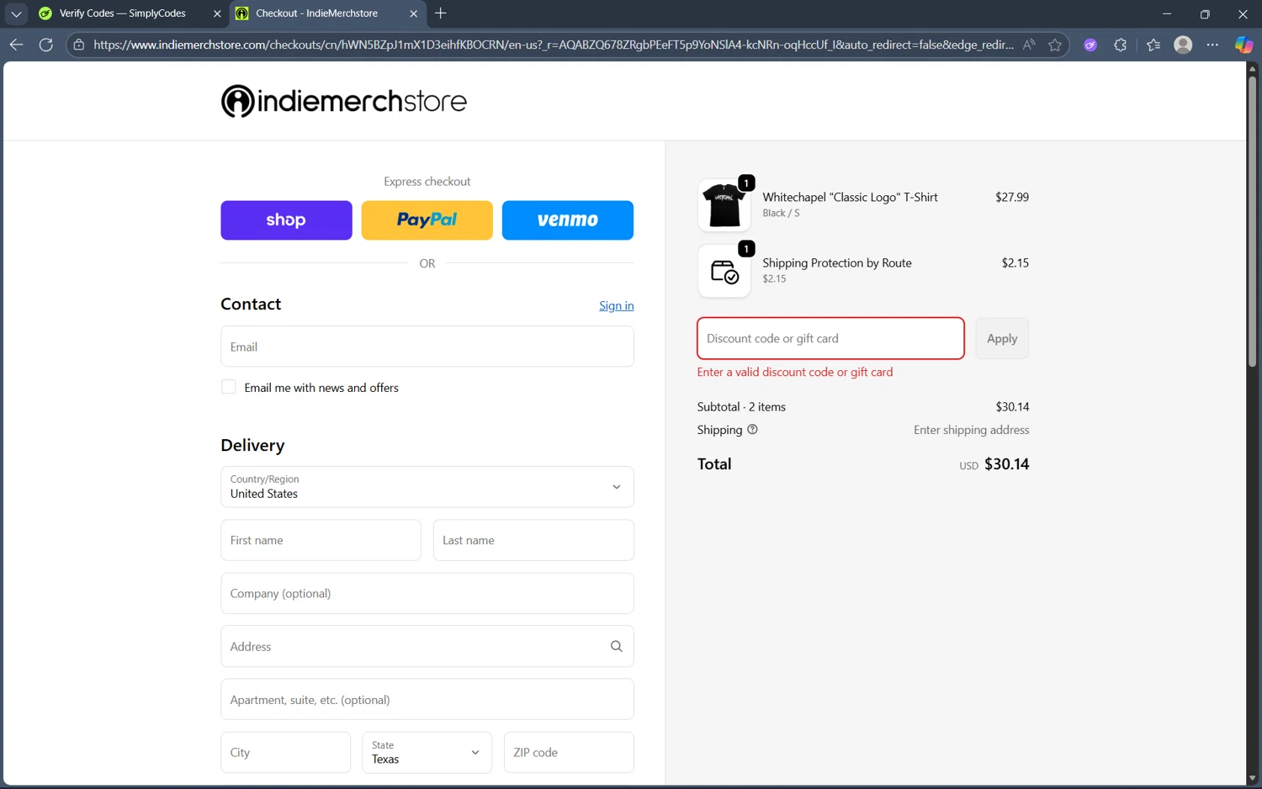The width and height of the screenshot is (1262, 789).
Task: Focus the Address field
Action: click(x=427, y=646)
